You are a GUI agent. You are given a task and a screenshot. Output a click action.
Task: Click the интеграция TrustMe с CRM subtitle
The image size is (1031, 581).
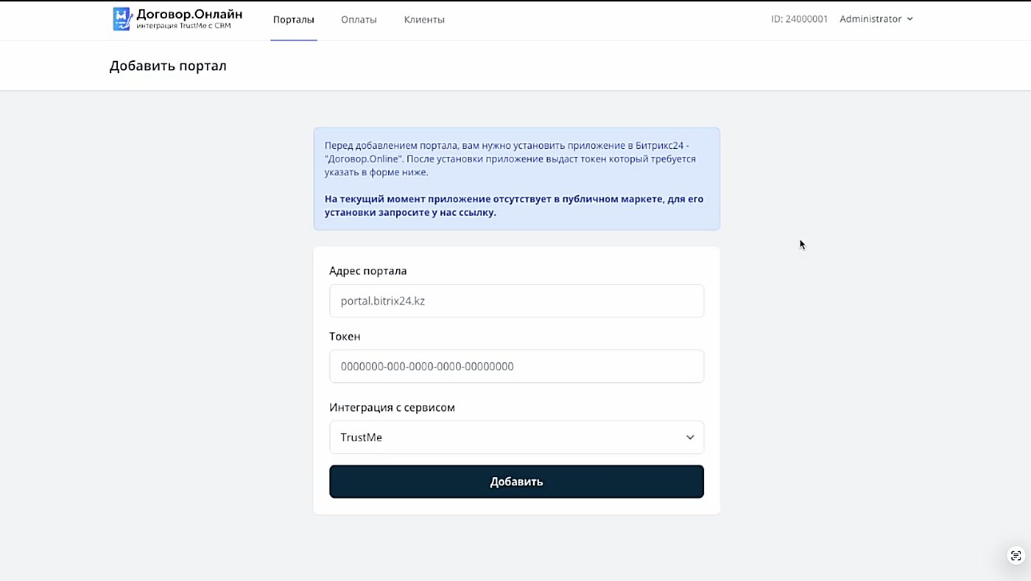pyautogui.click(x=183, y=27)
